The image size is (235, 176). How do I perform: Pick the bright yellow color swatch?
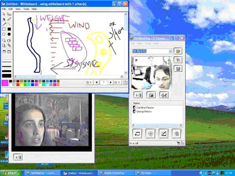click(21, 85)
